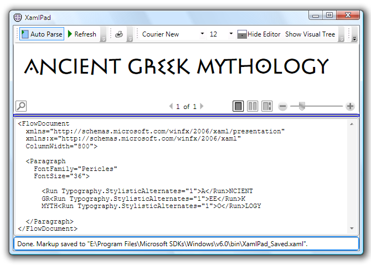Click the zoom slider thumb

coord(302,106)
